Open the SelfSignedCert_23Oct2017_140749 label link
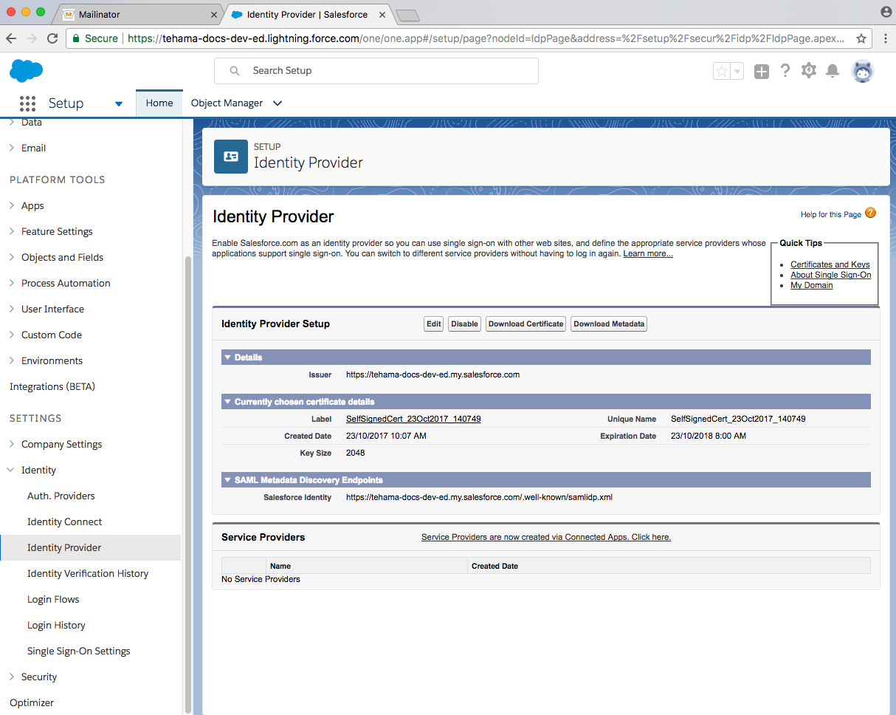This screenshot has width=896, height=715. (413, 419)
